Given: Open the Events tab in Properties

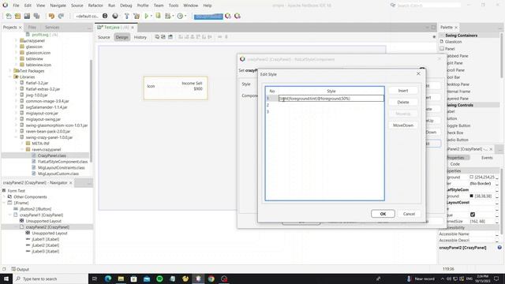Looking at the screenshot, I should [x=487, y=158].
